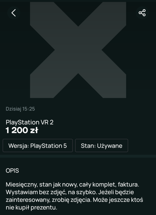Tap the share icon at top right
Screen dimensions: 156x215
point(142,13)
